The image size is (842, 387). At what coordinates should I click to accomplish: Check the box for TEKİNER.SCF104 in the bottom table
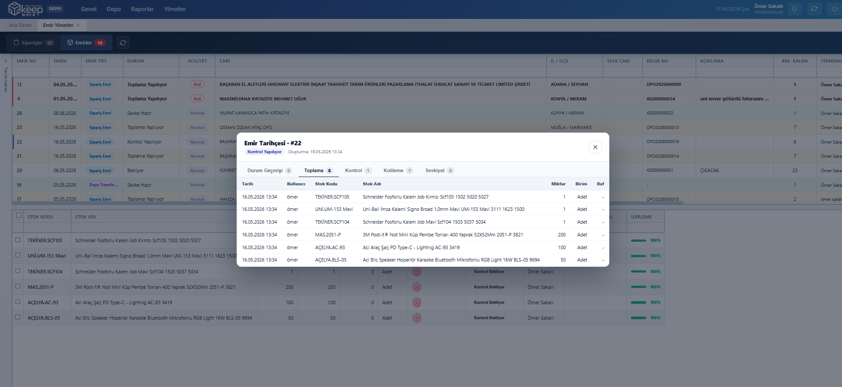18,271
